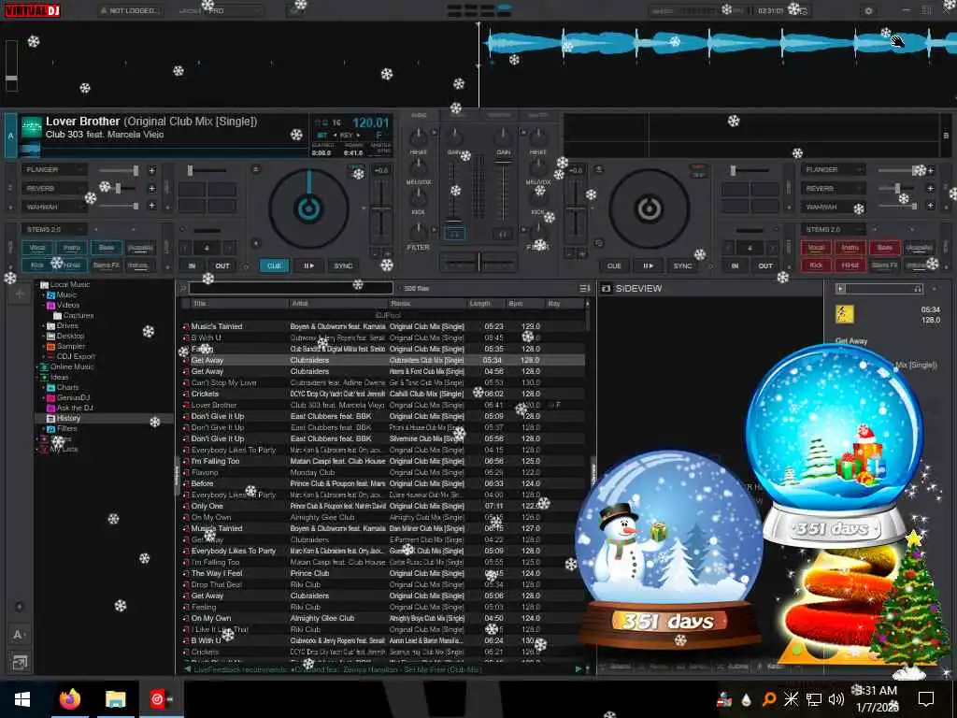Screen dimensions: 957x718
Task: Click plus button beside deck A REVERB slider
Action: (151, 188)
